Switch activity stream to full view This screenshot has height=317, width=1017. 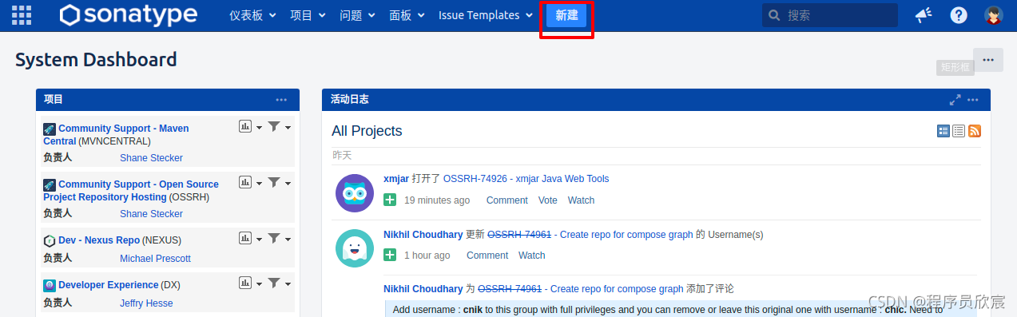pyautogui.click(x=944, y=131)
